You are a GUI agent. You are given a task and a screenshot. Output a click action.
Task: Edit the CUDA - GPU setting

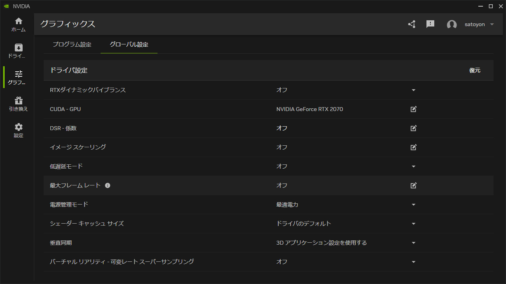[x=414, y=109]
